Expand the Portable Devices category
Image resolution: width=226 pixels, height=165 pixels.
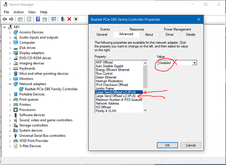pyautogui.click(x=10, y=94)
